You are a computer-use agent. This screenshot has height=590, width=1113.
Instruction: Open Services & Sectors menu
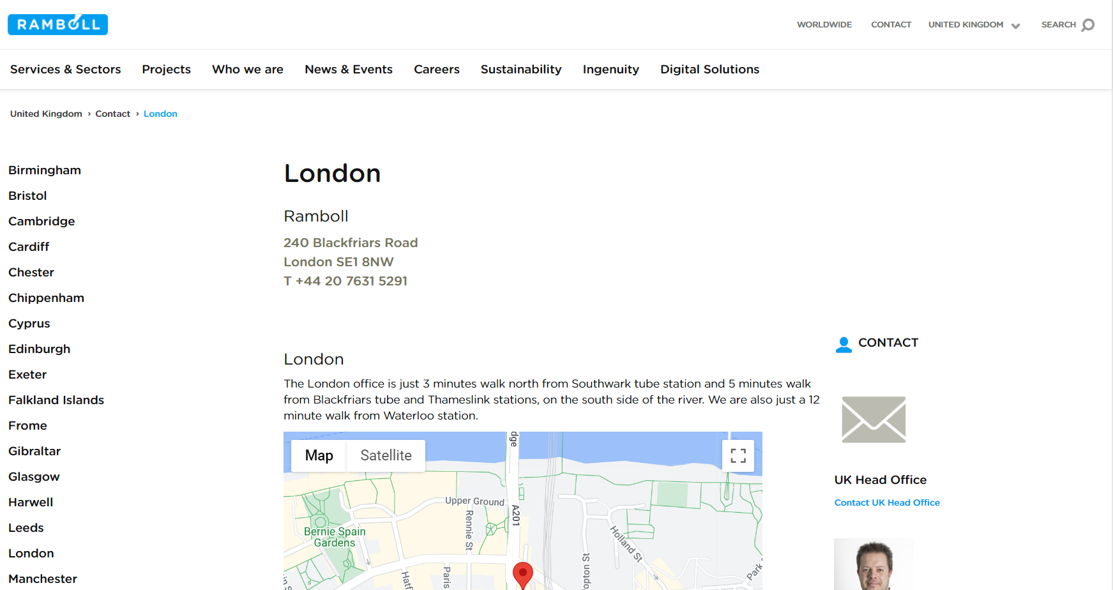coord(65,69)
